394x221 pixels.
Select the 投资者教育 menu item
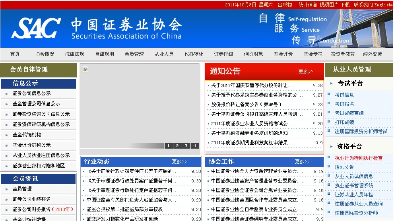coord(343,54)
